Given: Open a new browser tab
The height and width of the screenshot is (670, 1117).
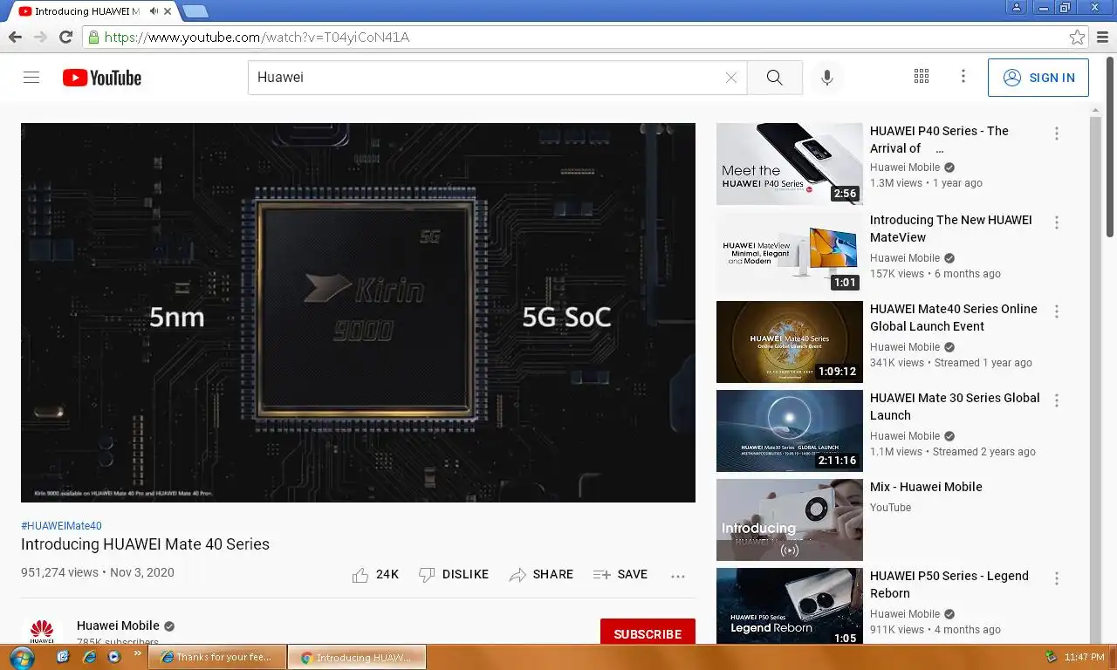Looking at the screenshot, I should [195, 11].
